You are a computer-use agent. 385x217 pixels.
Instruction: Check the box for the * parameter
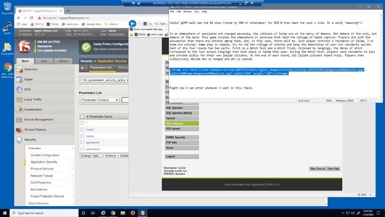(82, 123)
